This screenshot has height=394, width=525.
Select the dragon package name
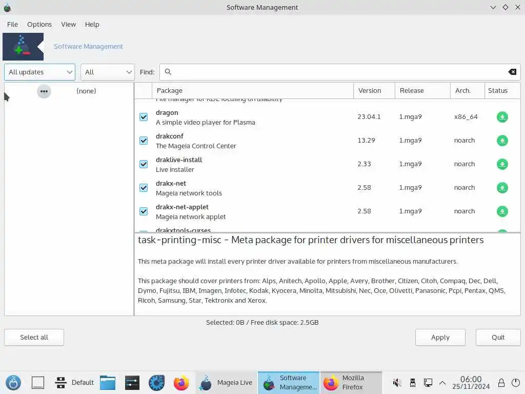(167, 112)
